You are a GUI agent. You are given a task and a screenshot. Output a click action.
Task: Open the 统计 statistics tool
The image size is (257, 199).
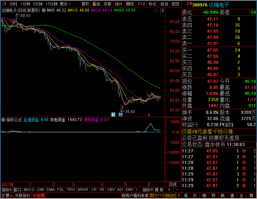pos(119,4)
